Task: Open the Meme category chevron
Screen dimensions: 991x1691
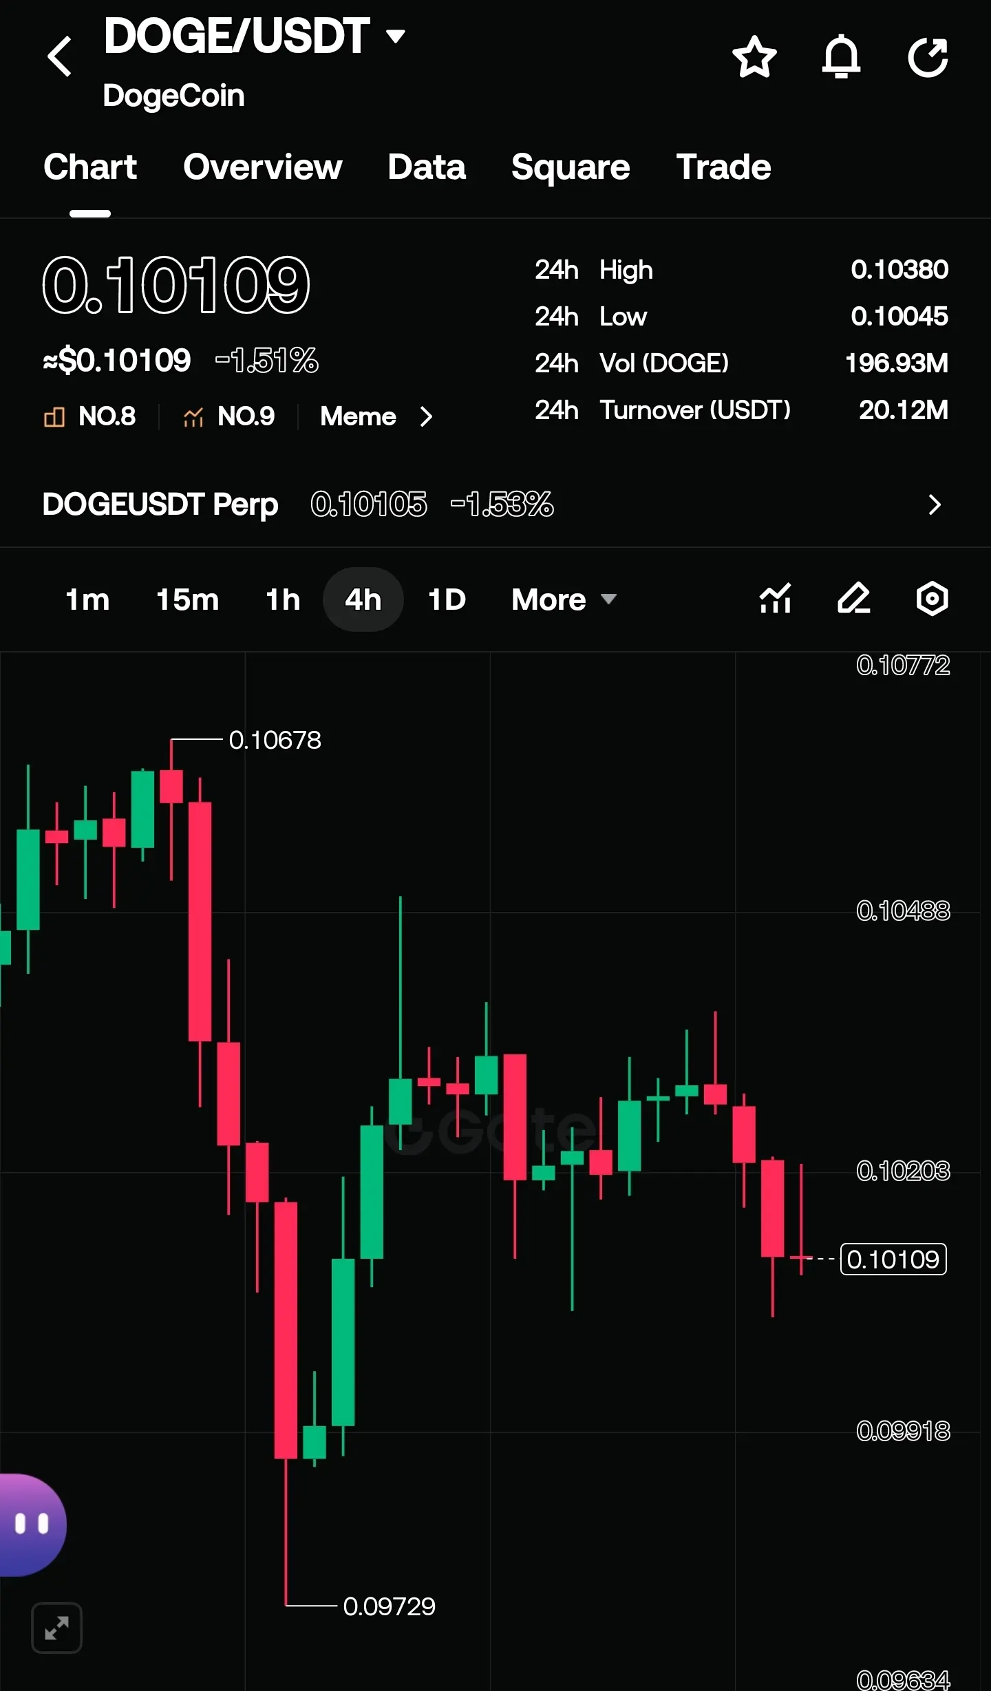Action: pyautogui.click(x=427, y=416)
